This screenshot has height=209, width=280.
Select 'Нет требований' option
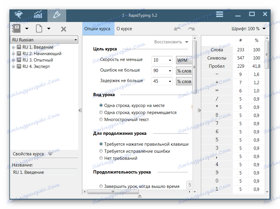tap(101, 158)
